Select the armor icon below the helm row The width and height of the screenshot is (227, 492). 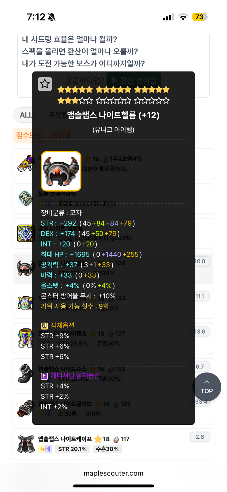26,303
